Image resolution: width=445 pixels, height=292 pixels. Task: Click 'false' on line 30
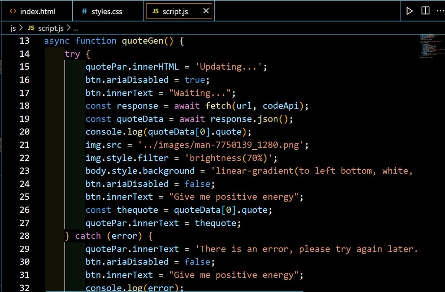pos(197,262)
